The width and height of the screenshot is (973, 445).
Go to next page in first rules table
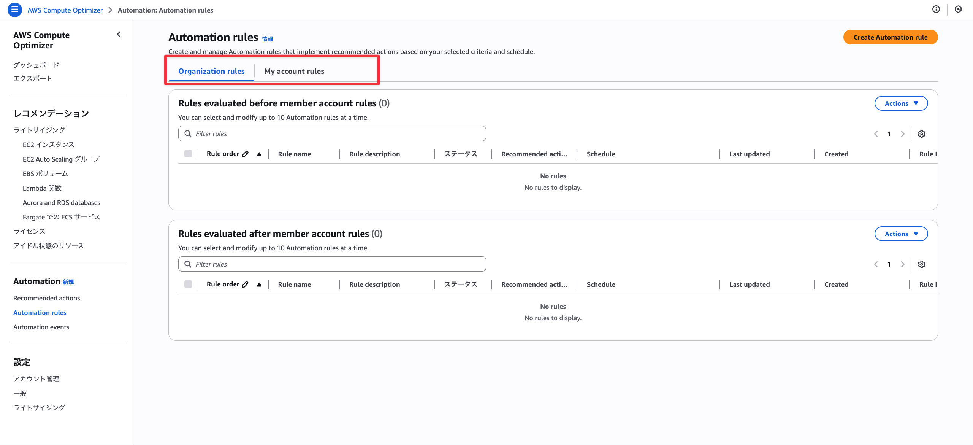[x=903, y=134]
